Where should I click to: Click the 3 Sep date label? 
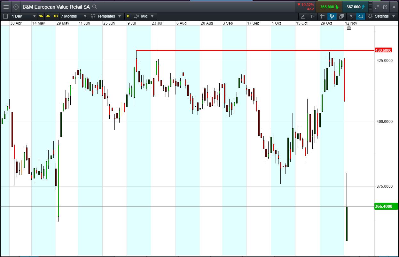tap(228, 23)
